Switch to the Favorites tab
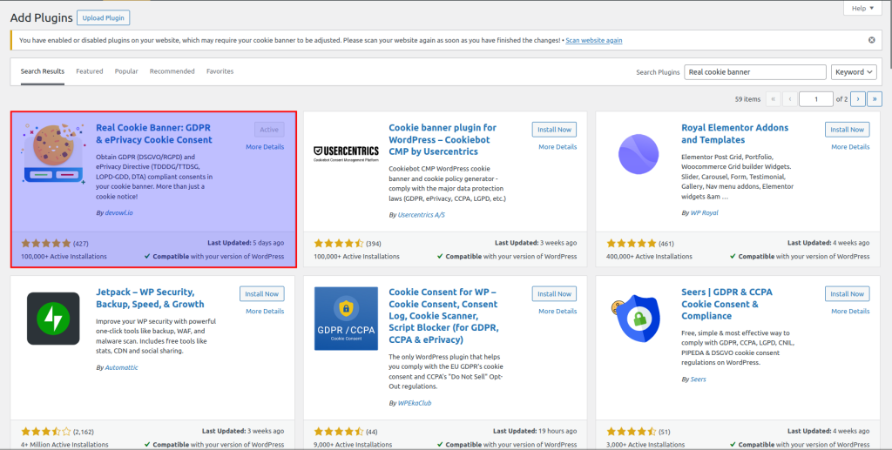Viewport: 892px width, 450px height. point(220,71)
